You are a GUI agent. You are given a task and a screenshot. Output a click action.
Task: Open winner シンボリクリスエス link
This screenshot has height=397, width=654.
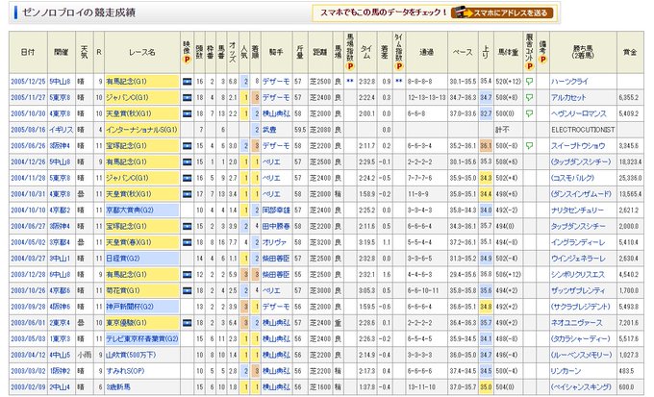(578, 274)
